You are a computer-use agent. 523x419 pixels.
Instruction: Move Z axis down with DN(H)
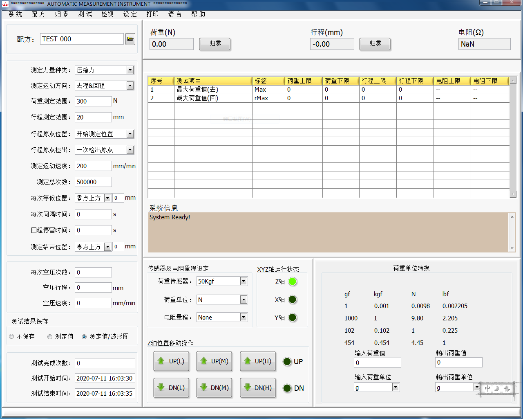tap(258, 388)
